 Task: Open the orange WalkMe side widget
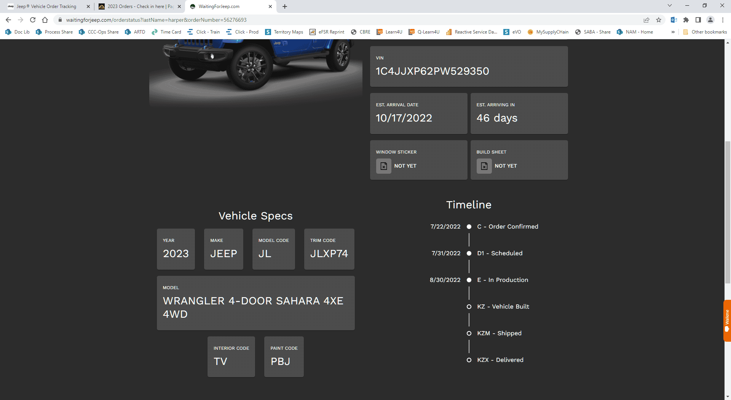[x=727, y=320]
